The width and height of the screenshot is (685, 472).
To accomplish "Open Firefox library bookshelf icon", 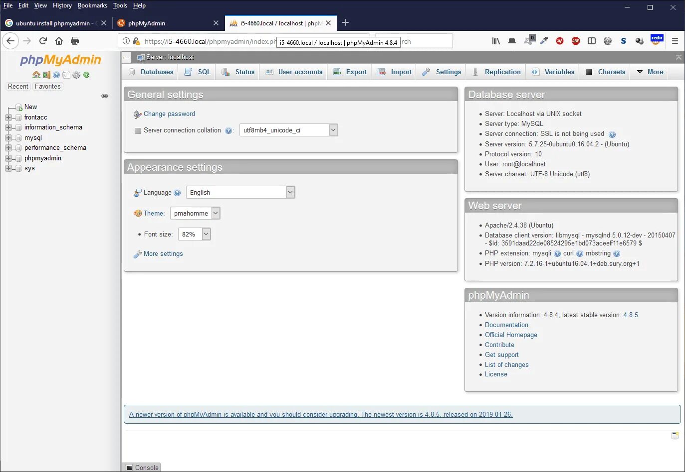I will [x=496, y=41].
